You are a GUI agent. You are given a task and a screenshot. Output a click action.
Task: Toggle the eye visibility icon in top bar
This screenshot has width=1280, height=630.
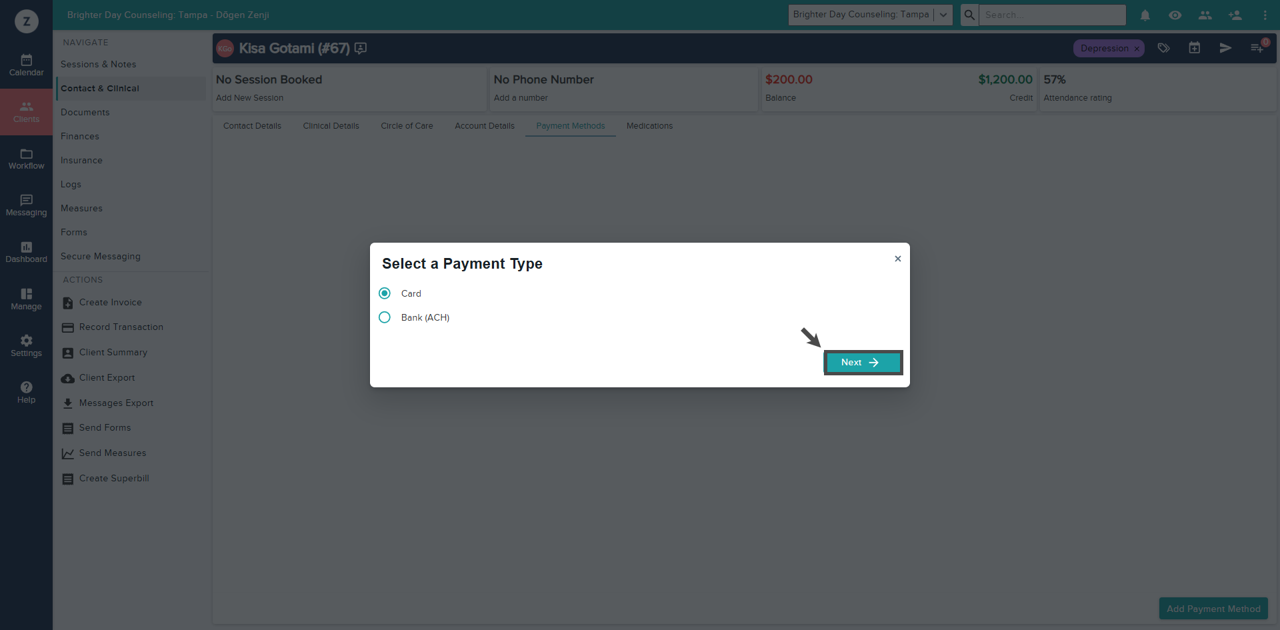[1175, 15]
